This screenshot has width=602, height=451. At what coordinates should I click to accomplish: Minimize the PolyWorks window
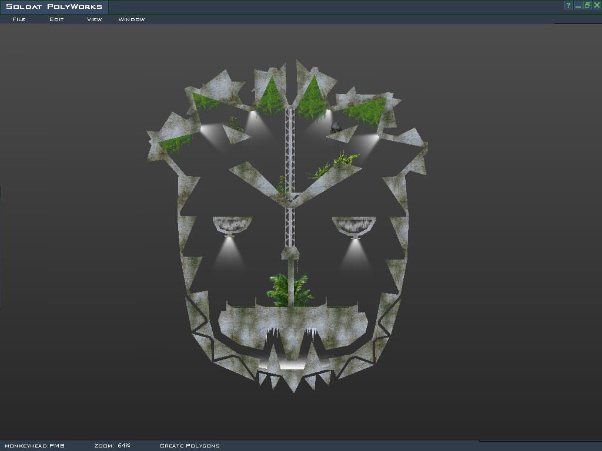point(578,5)
